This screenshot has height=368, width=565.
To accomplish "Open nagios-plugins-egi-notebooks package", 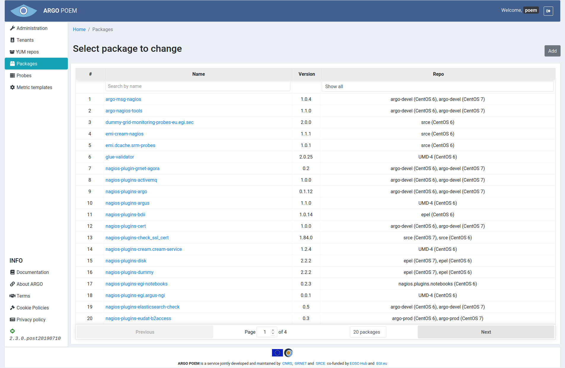I will (137, 284).
